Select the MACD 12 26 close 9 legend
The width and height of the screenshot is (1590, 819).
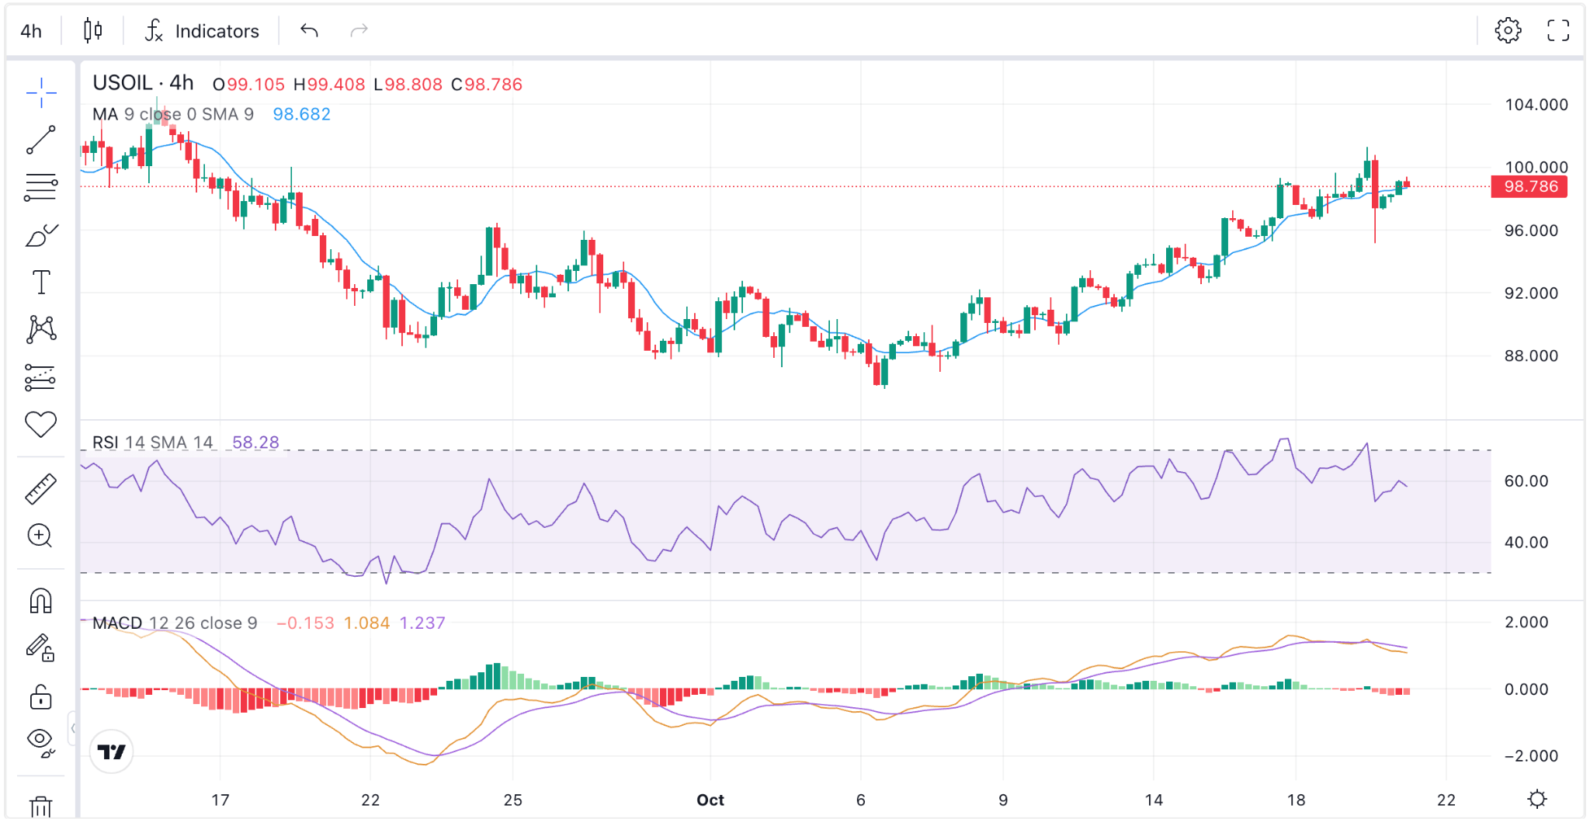175,623
